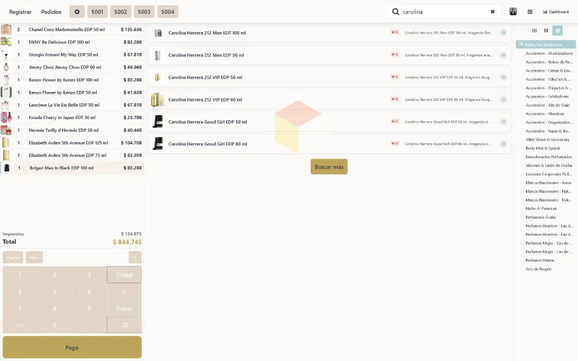
Task: Open the Pedidos menu item
Action: (x=51, y=12)
